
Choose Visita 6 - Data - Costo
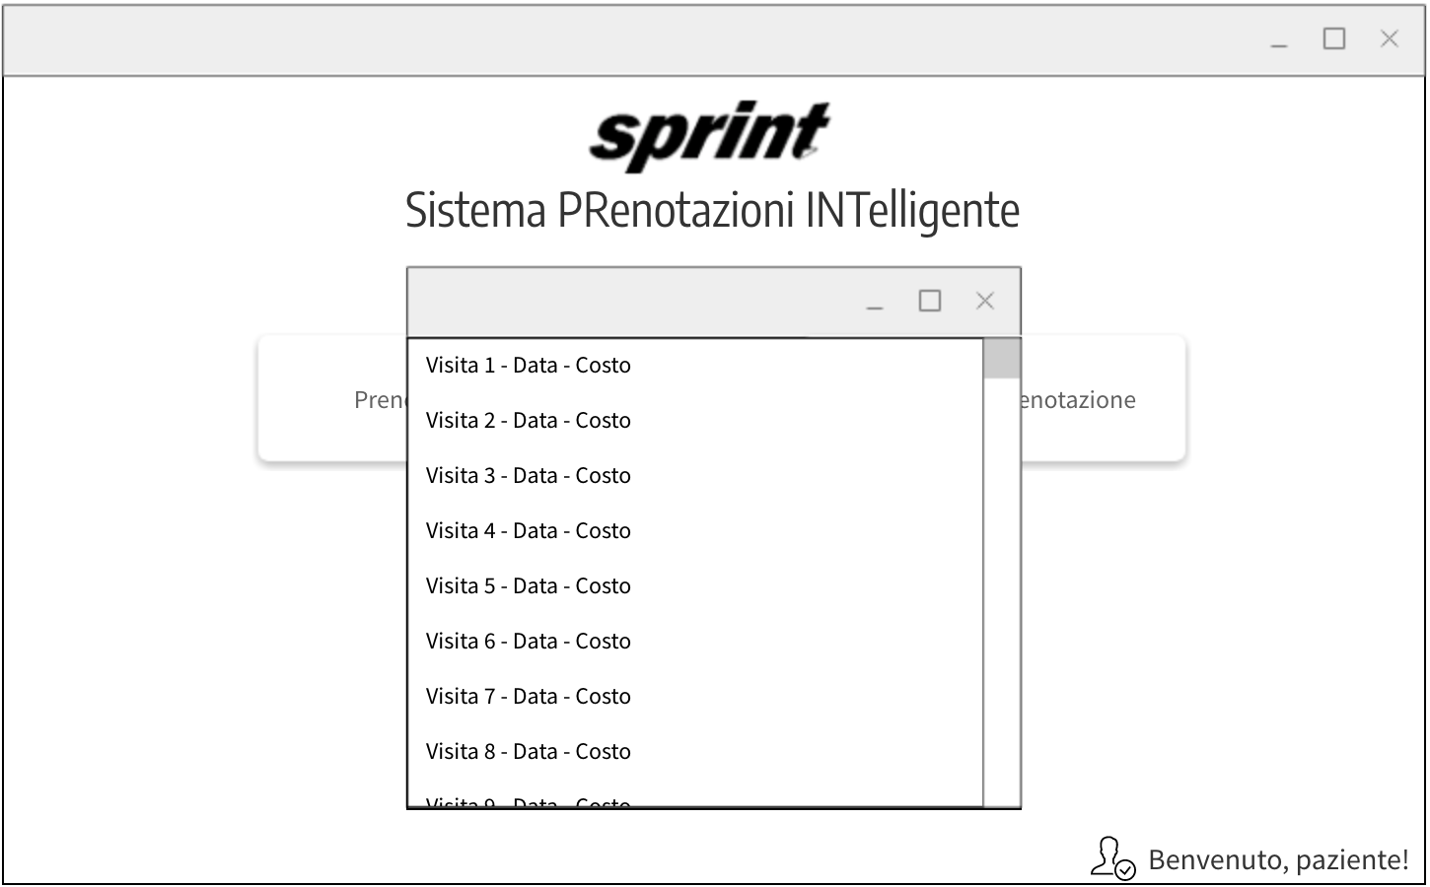pyautogui.click(x=528, y=642)
